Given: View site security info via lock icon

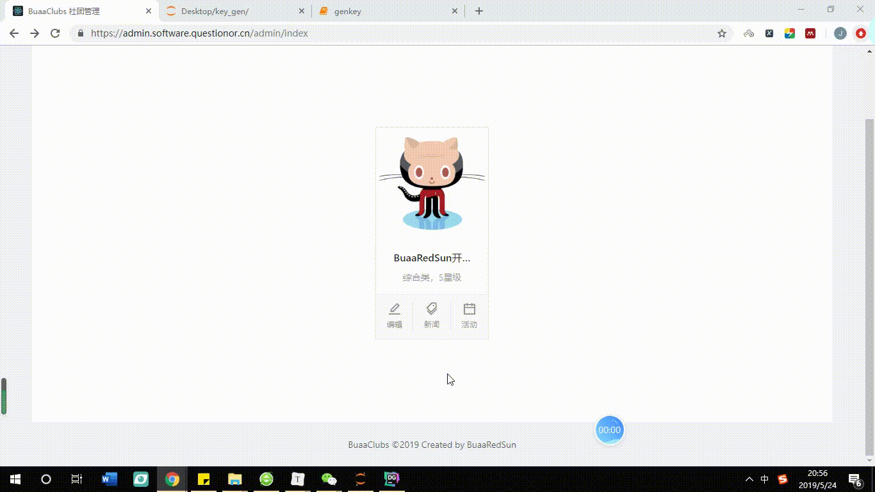Looking at the screenshot, I should [80, 33].
